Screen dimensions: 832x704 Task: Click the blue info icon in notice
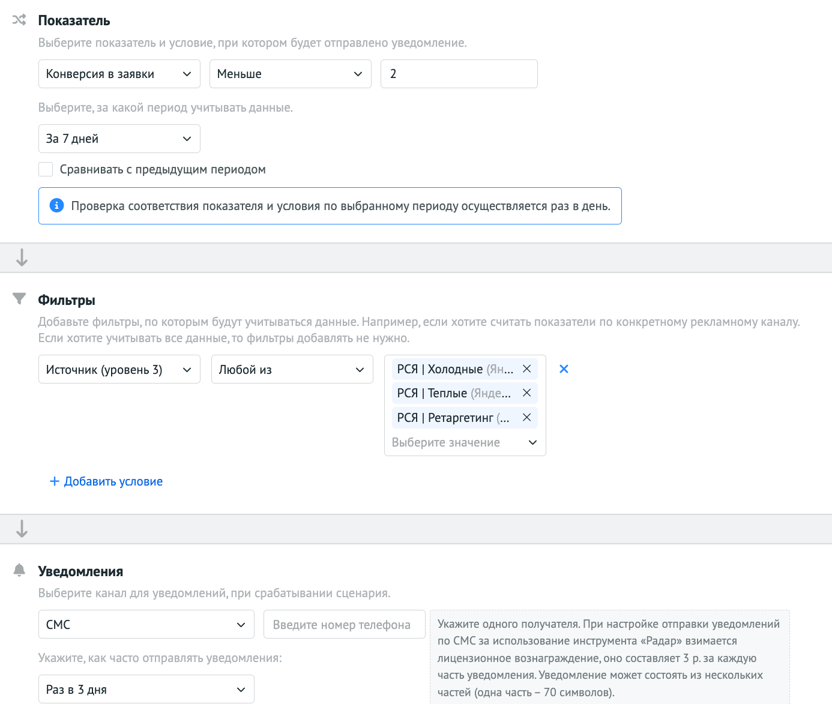pos(56,206)
